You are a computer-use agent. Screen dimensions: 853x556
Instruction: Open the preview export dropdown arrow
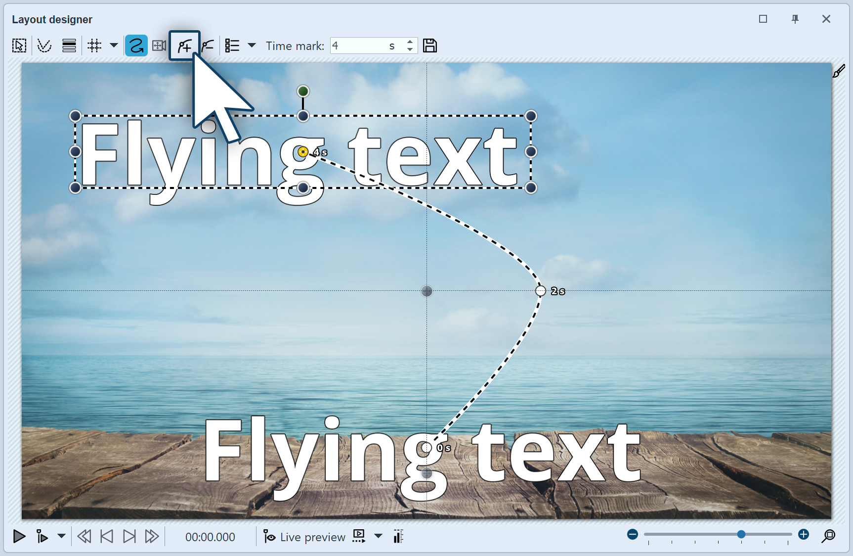coord(378,536)
